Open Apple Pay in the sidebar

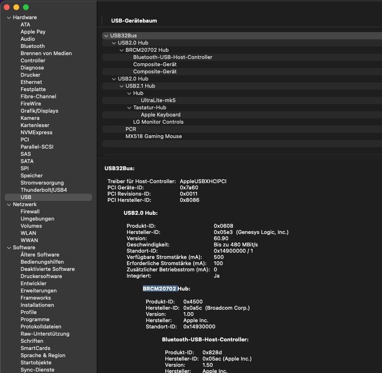pyautogui.click(x=33, y=32)
